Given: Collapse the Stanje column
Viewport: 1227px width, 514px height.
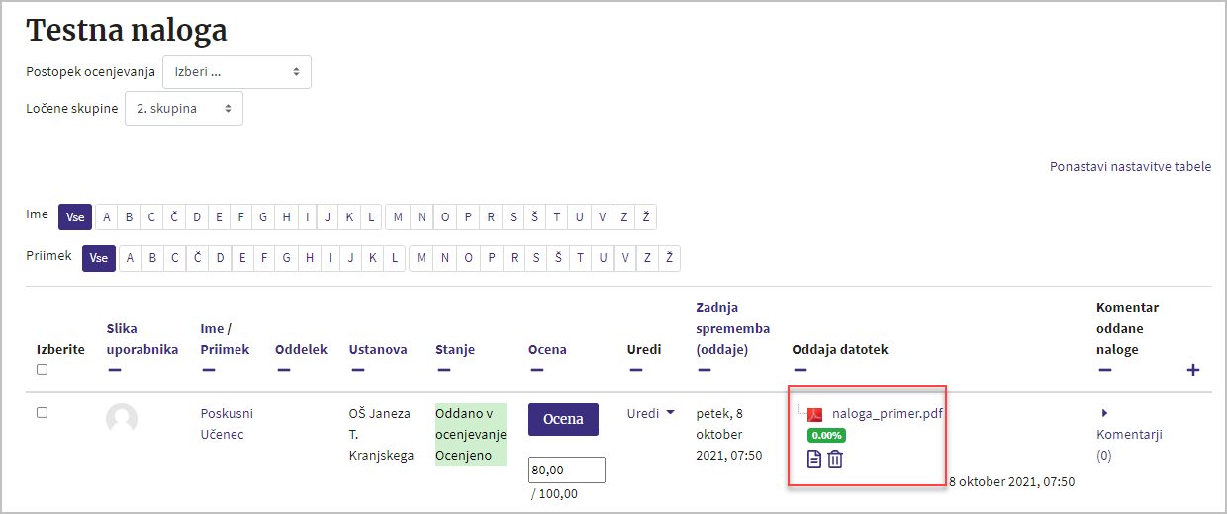Looking at the screenshot, I should [443, 370].
